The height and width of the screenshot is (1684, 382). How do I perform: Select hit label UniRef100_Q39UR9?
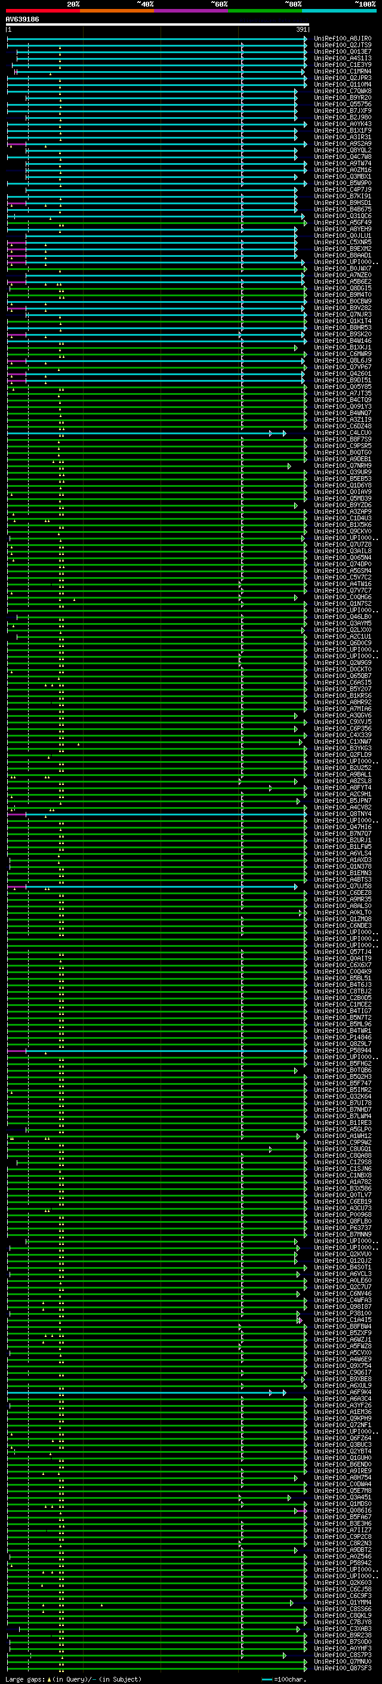(x=342, y=472)
